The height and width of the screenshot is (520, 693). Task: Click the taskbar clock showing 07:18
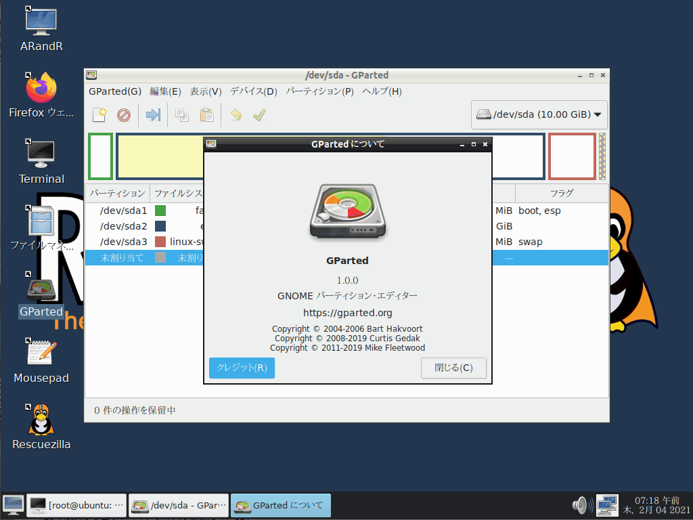pyautogui.click(x=656, y=505)
